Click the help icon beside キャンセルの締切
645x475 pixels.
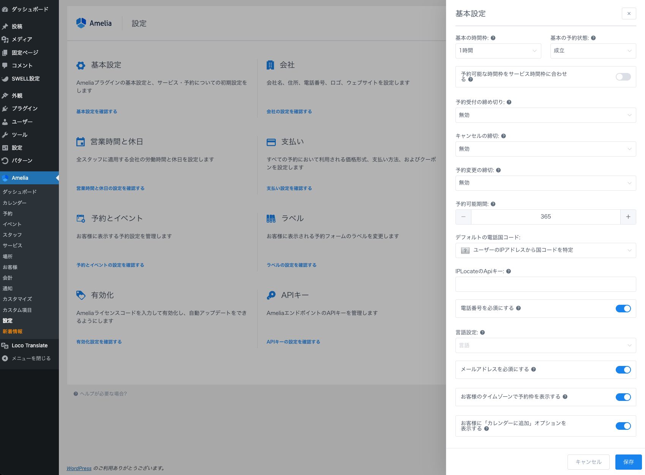tap(504, 136)
